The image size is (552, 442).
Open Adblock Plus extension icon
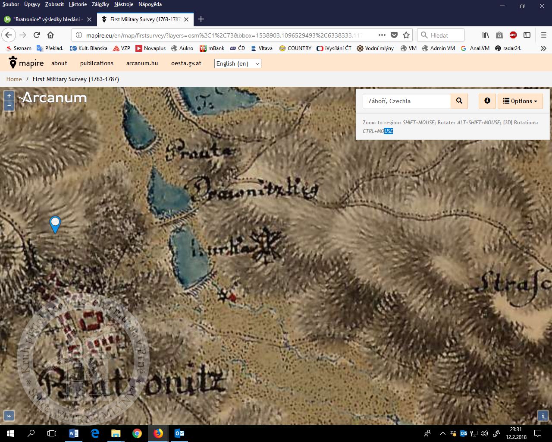pyautogui.click(x=513, y=35)
